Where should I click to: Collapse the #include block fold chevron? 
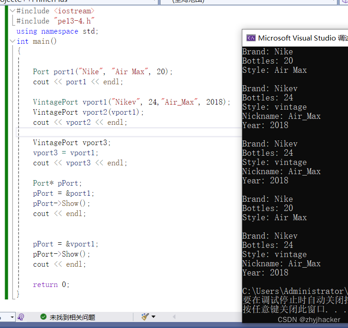point(12,11)
